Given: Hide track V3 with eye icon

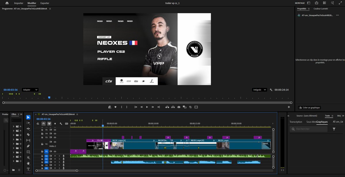Looking at the screenshot, I should click(55, 137).
